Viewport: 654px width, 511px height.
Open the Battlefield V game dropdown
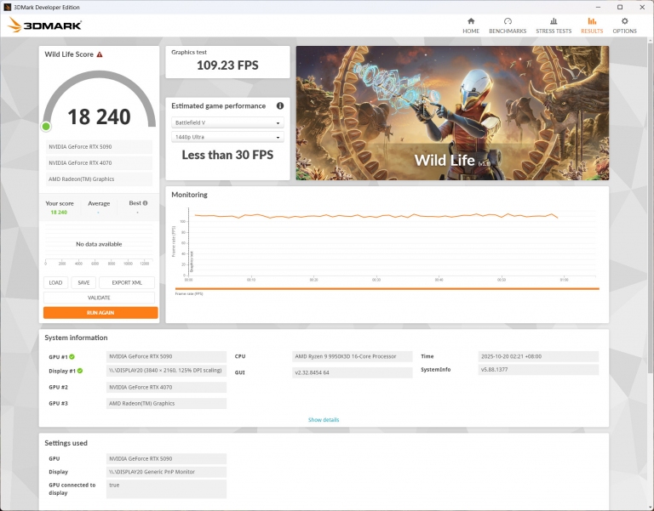tap(227, 122)
